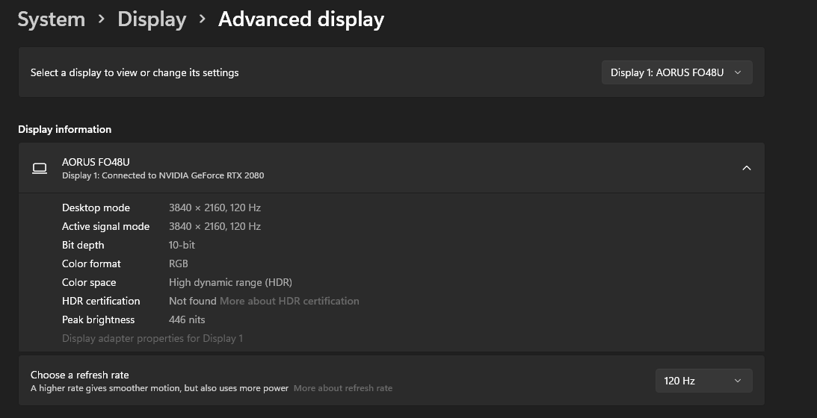817x418 pixels.
Task: Click the chevron before Advanced display
Action: [x=202, y=19]
